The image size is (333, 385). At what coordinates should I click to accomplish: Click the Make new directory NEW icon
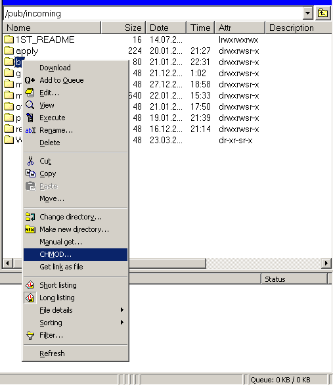click(x=30, y=229)
